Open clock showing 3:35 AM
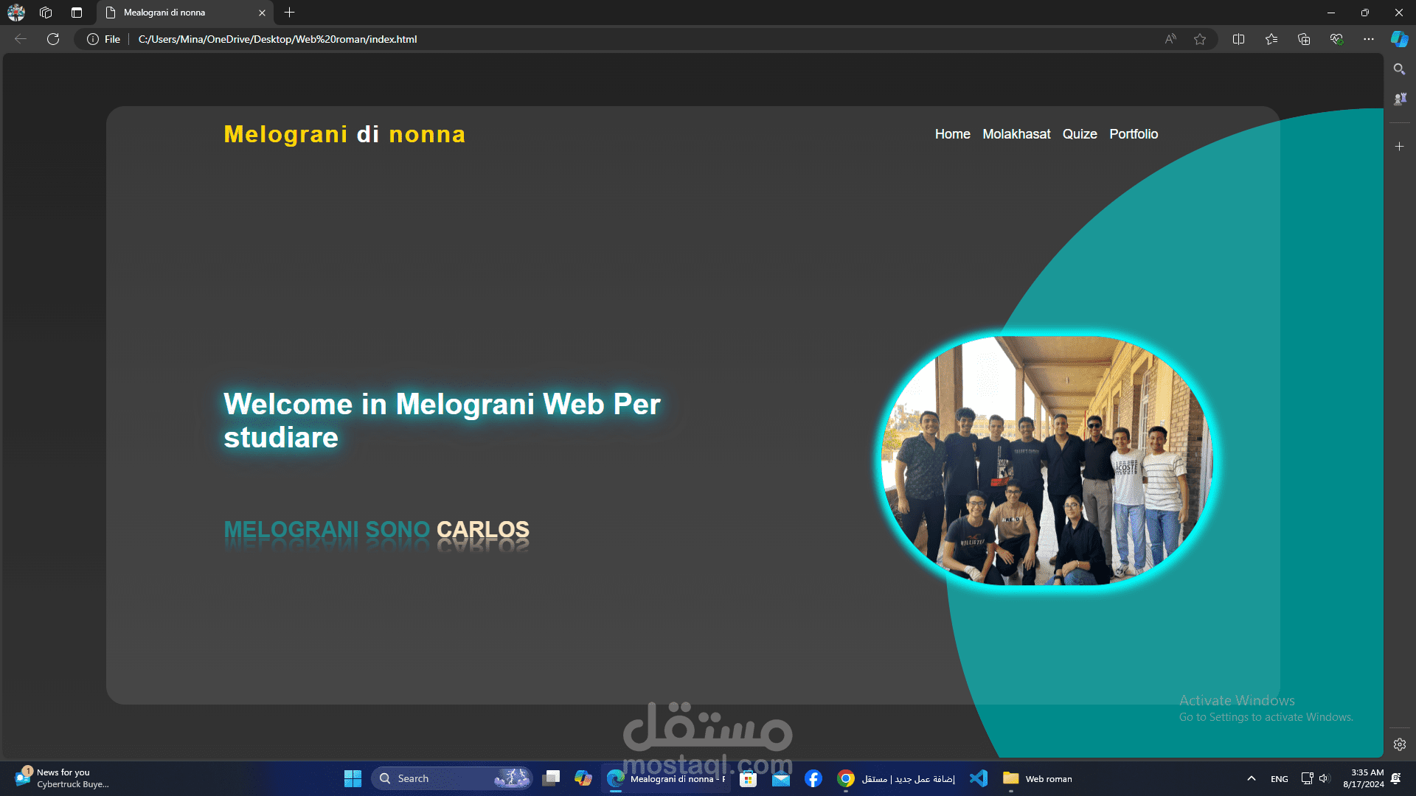The image size is (1416, 796). 1364,778
